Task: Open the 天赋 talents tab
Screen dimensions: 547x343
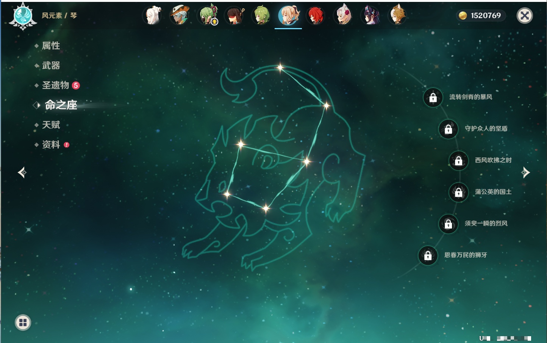Action: 51,125
